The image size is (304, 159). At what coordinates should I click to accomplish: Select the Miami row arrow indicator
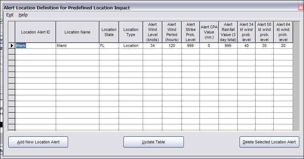12,46
